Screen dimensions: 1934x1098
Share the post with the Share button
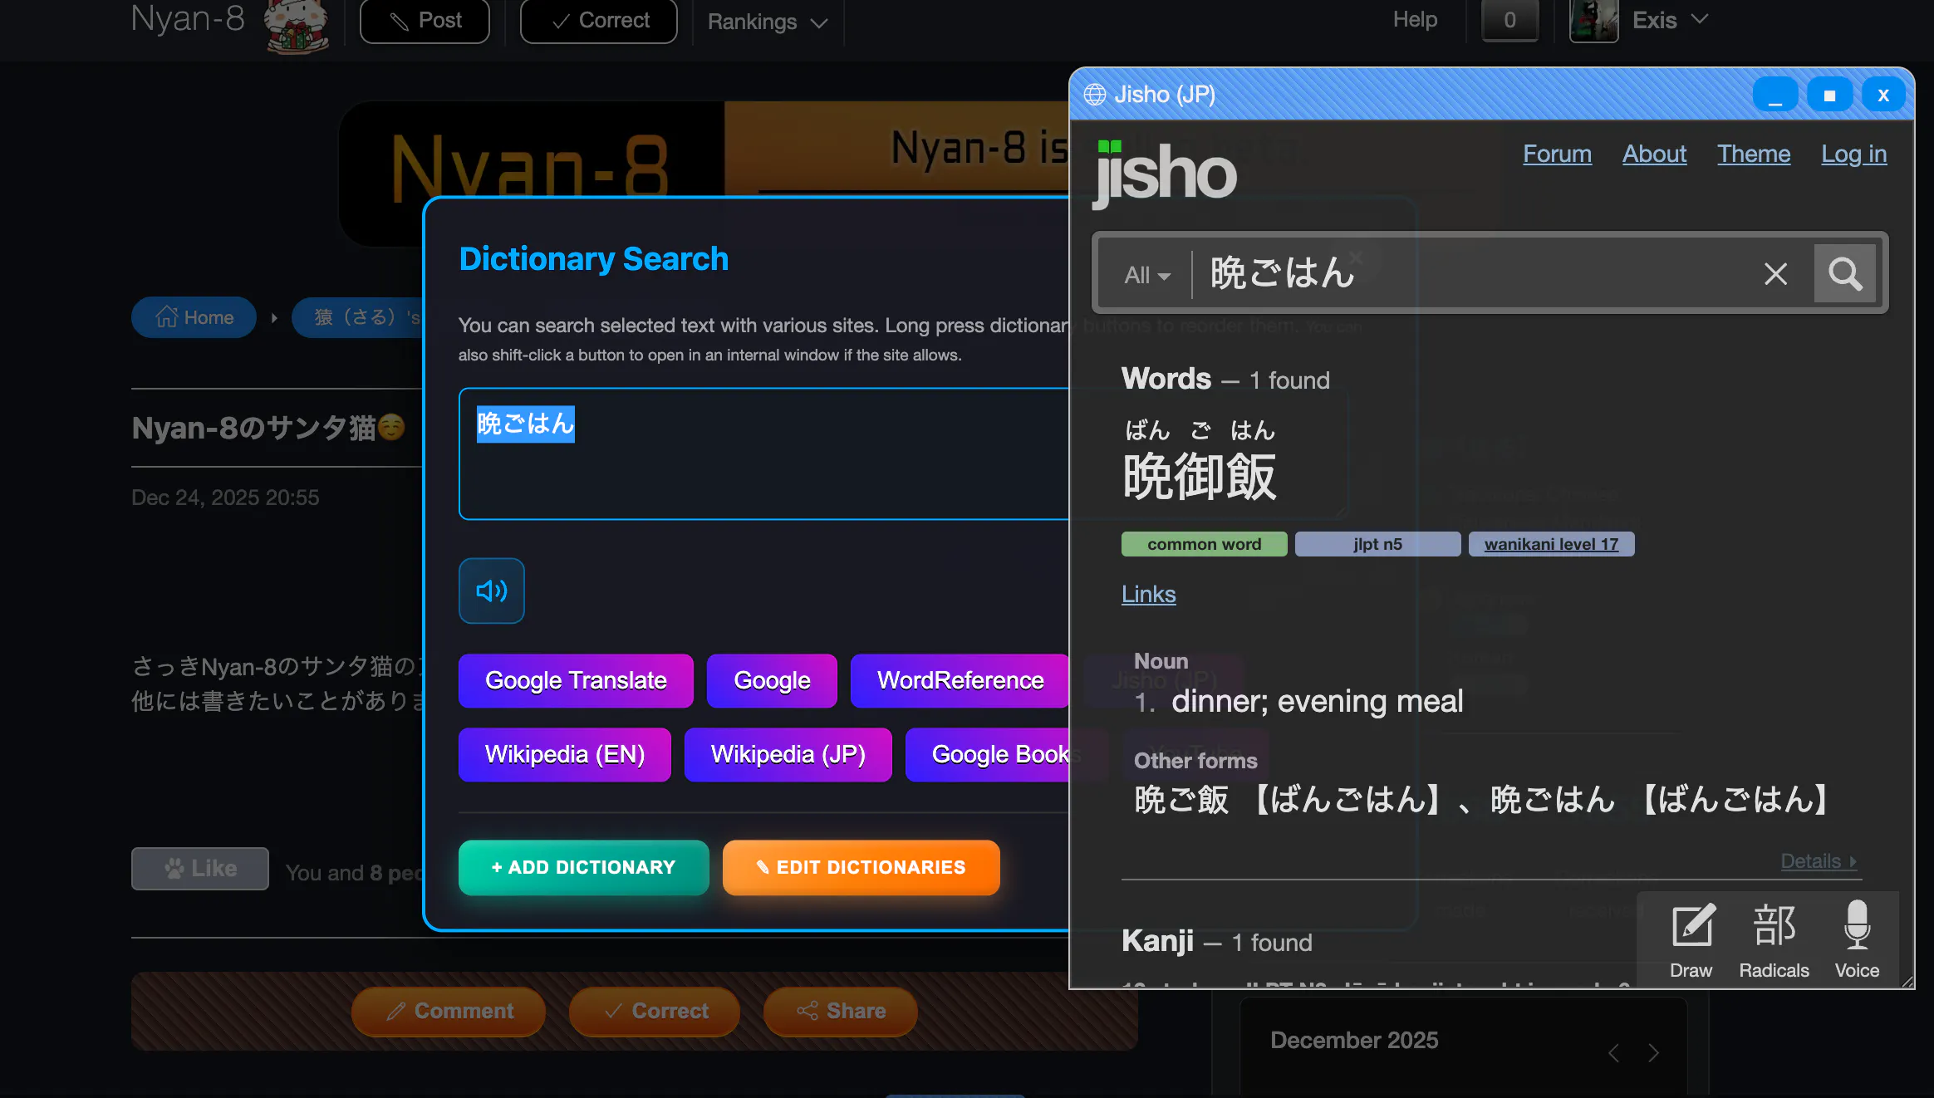pyautogui.click(x=841, y=1012)
